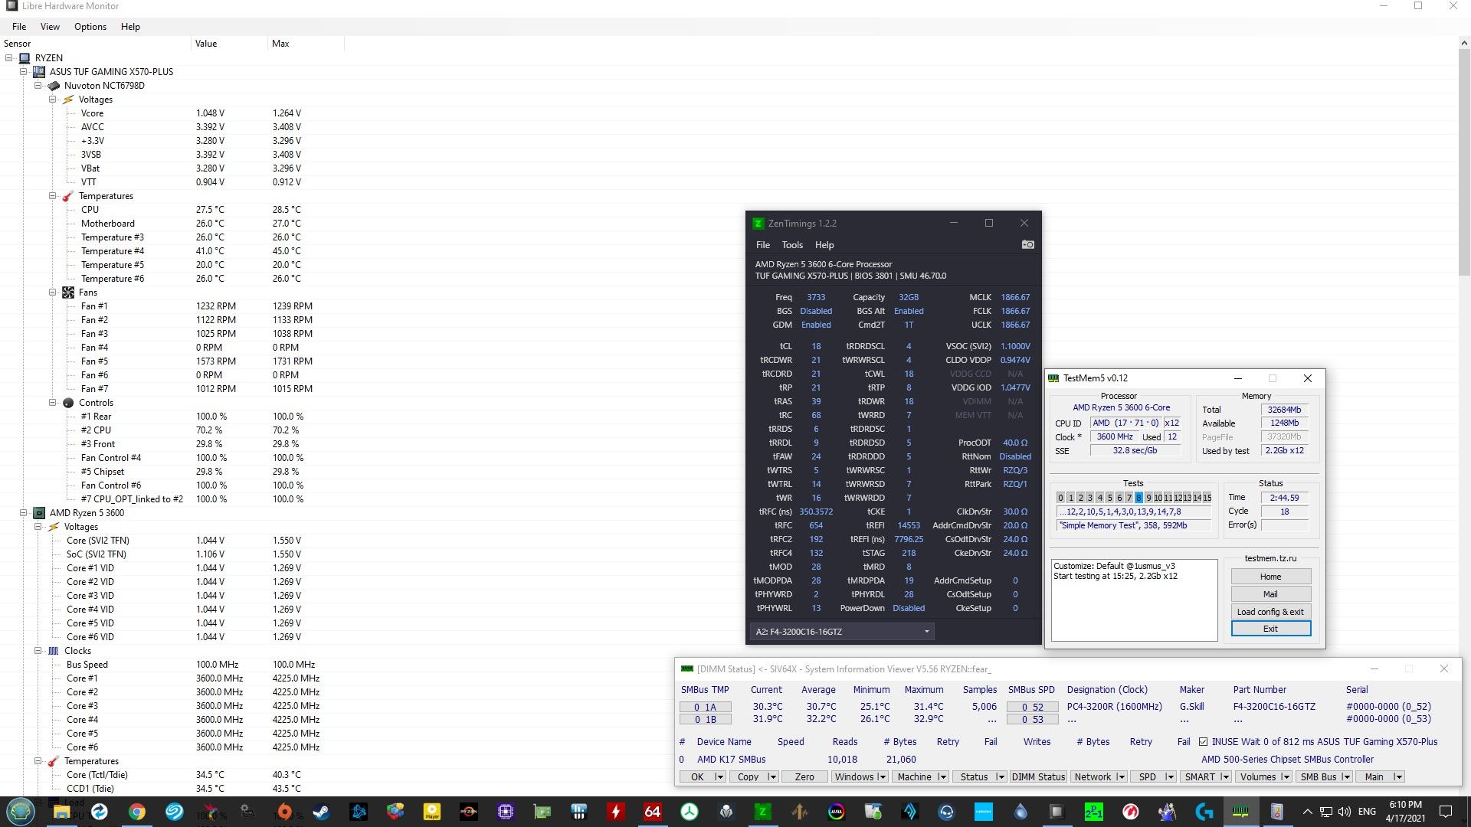Open the yellow Player taskbar icon
1471x827 pixels.
pos(431,812)
